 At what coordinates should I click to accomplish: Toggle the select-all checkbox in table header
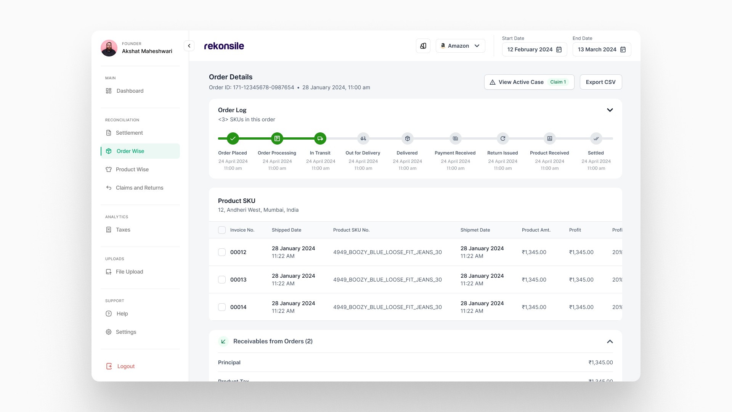click(222, 230)
